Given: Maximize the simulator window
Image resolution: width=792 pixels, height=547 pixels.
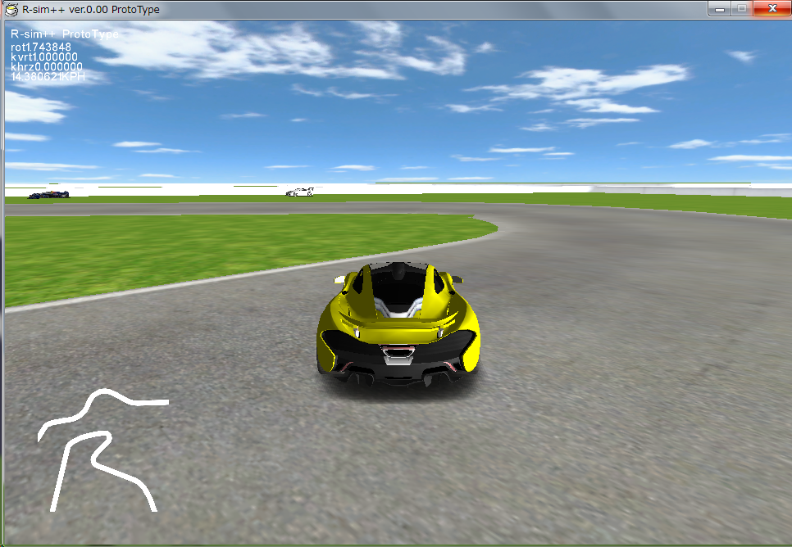Looking at the screenshot, I should click(744, 9).
